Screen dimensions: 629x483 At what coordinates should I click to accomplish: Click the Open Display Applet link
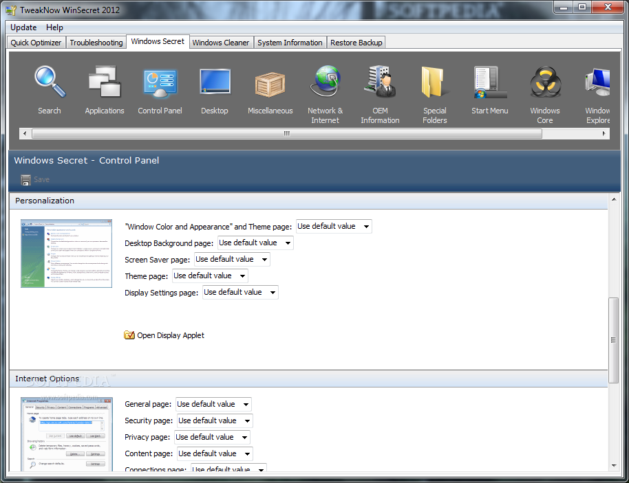tap(171, 335)
